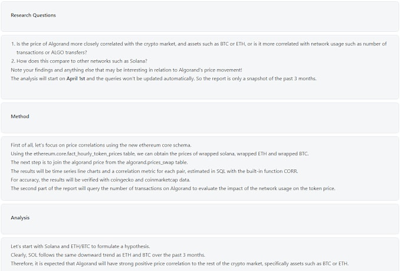Click line about second part of report

tap(173, 188)
